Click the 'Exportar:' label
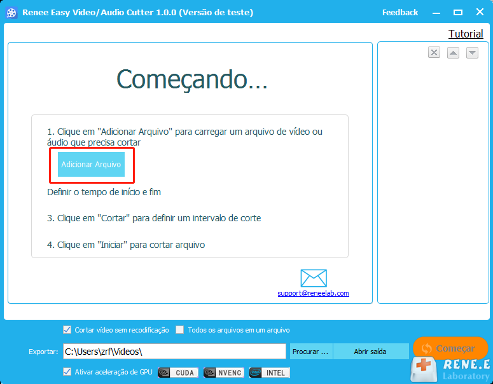 [43, 352]
